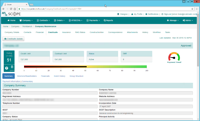Go to Home in the navigation bar
The width and height of the screenshot is (200, 121).
pyautogui.click(x=11, y=20)
